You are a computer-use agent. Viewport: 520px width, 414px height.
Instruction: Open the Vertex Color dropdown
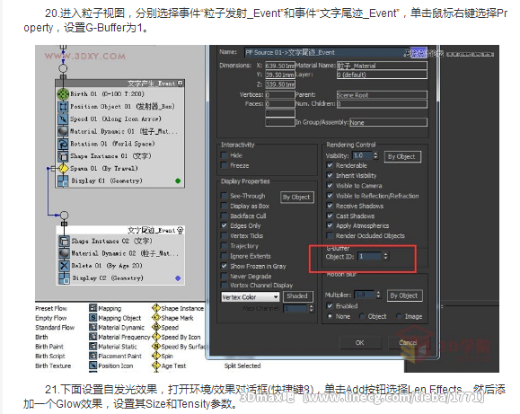tap(251, 297)
